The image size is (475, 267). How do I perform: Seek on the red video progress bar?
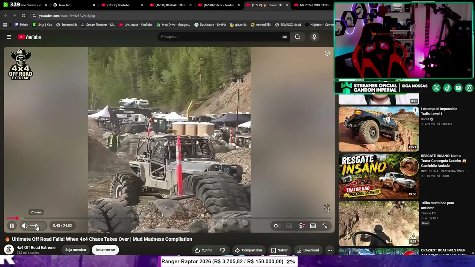point(169,218)
